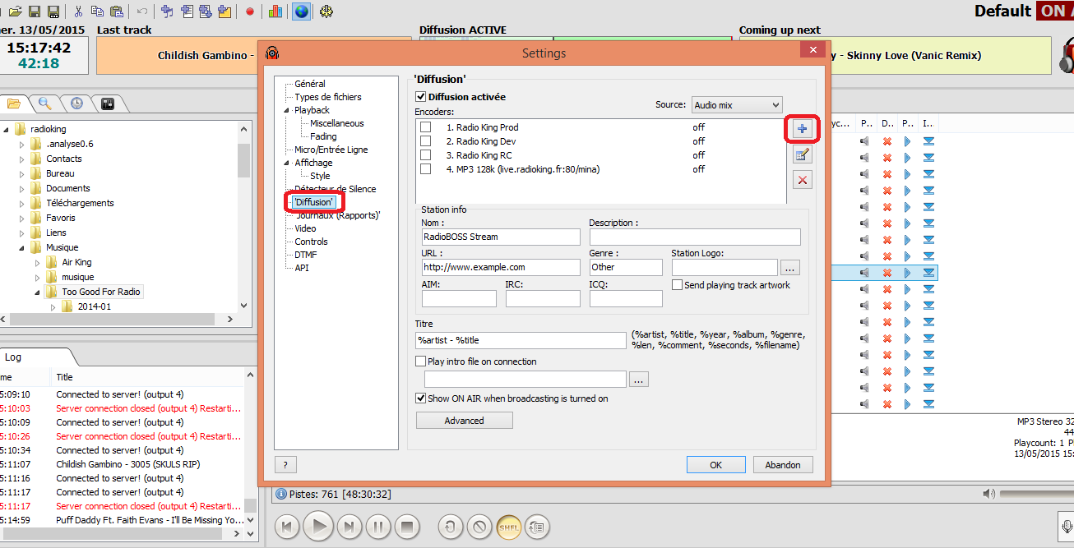
Task: Click the add encoder plus button
Action: pyautogui.click(x=803, y=128)
